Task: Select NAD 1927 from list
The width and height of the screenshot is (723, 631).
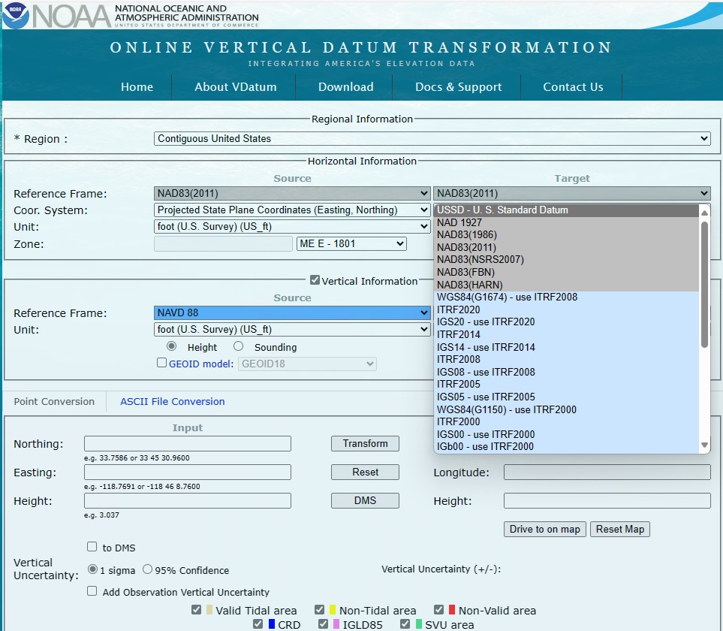Action: tap(566, 222)
